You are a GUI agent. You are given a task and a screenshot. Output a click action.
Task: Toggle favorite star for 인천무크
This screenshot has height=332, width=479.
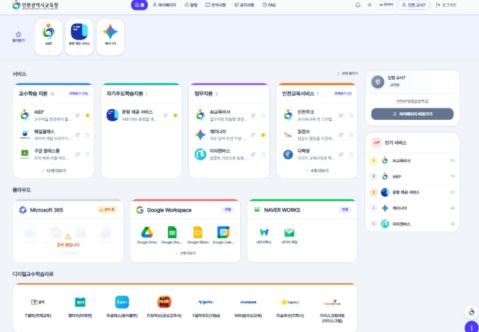351,115
